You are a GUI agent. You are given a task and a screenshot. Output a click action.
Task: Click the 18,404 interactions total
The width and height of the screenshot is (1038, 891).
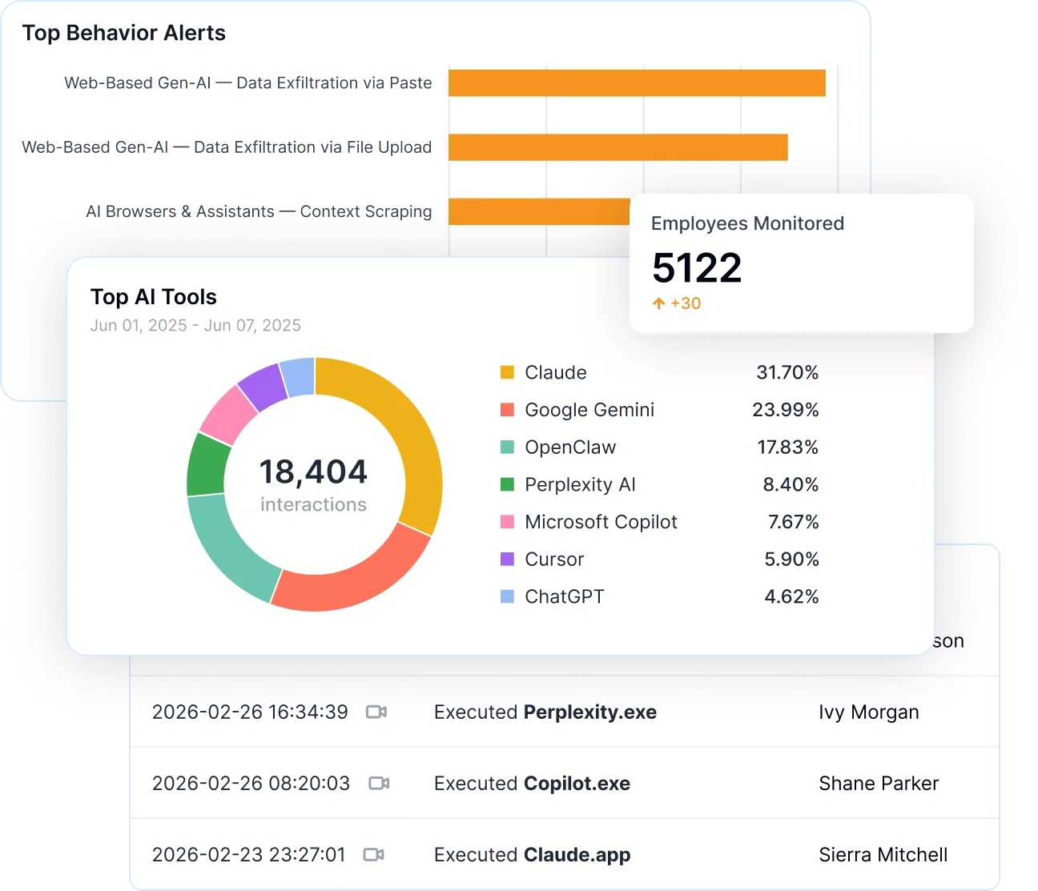tap(313, 472)
